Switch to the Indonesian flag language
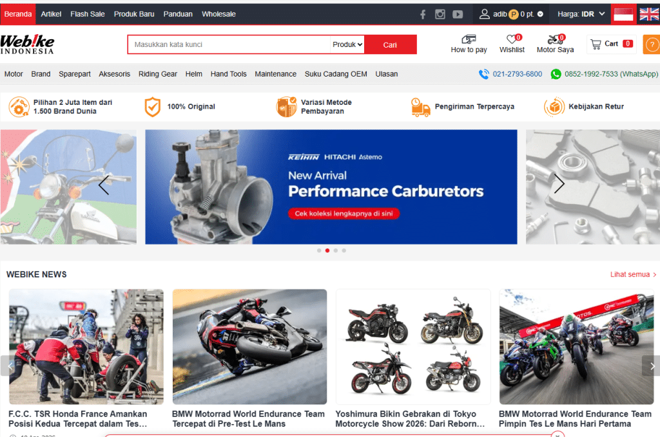The image size is (660, 437). [x=623, y=14]
